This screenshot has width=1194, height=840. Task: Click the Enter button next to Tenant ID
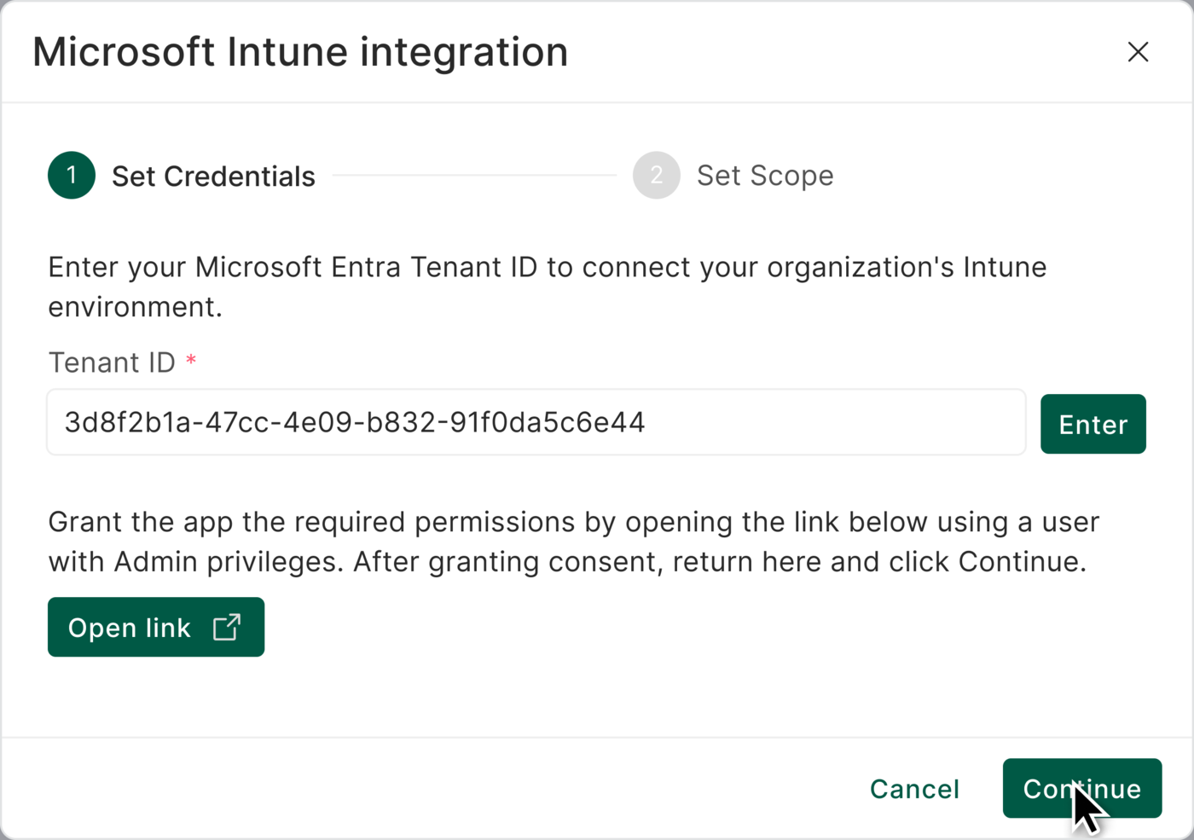pyautogui.click(x=1093, y=424)
